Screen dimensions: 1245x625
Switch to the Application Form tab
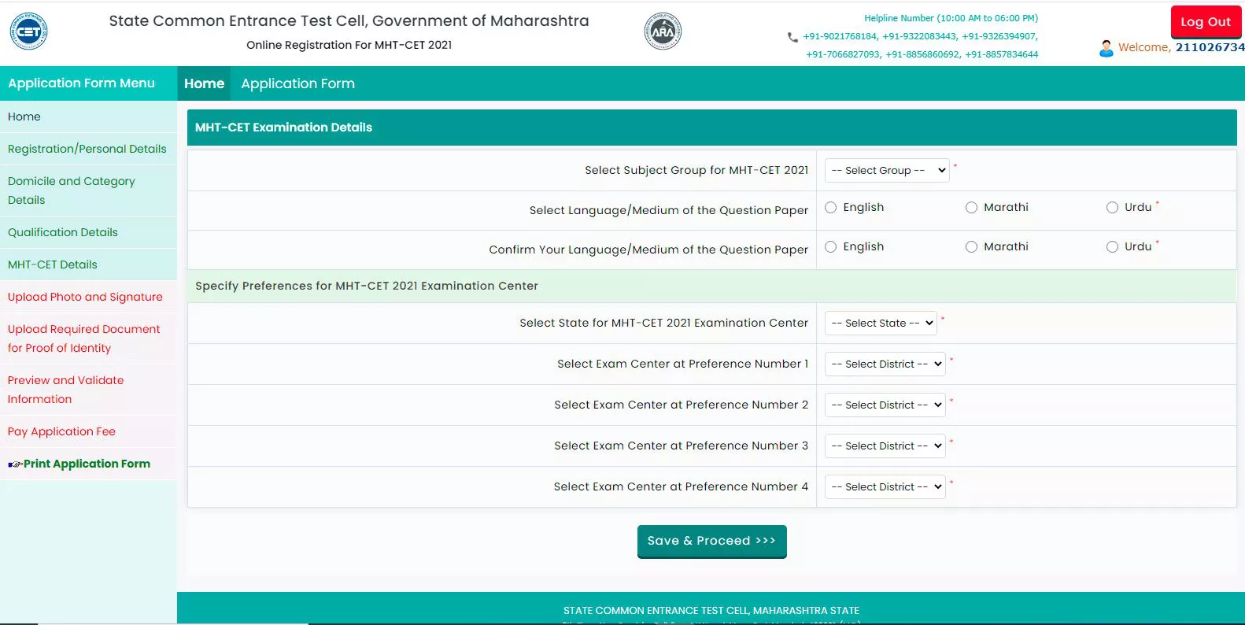click(x=297, y=83)
